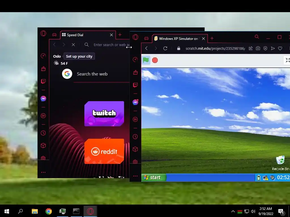This screenshot has width=290, height=217.
Task: Open Twitch panel in the Speed Dial window sidebar
Action: (x=43, y=81)
